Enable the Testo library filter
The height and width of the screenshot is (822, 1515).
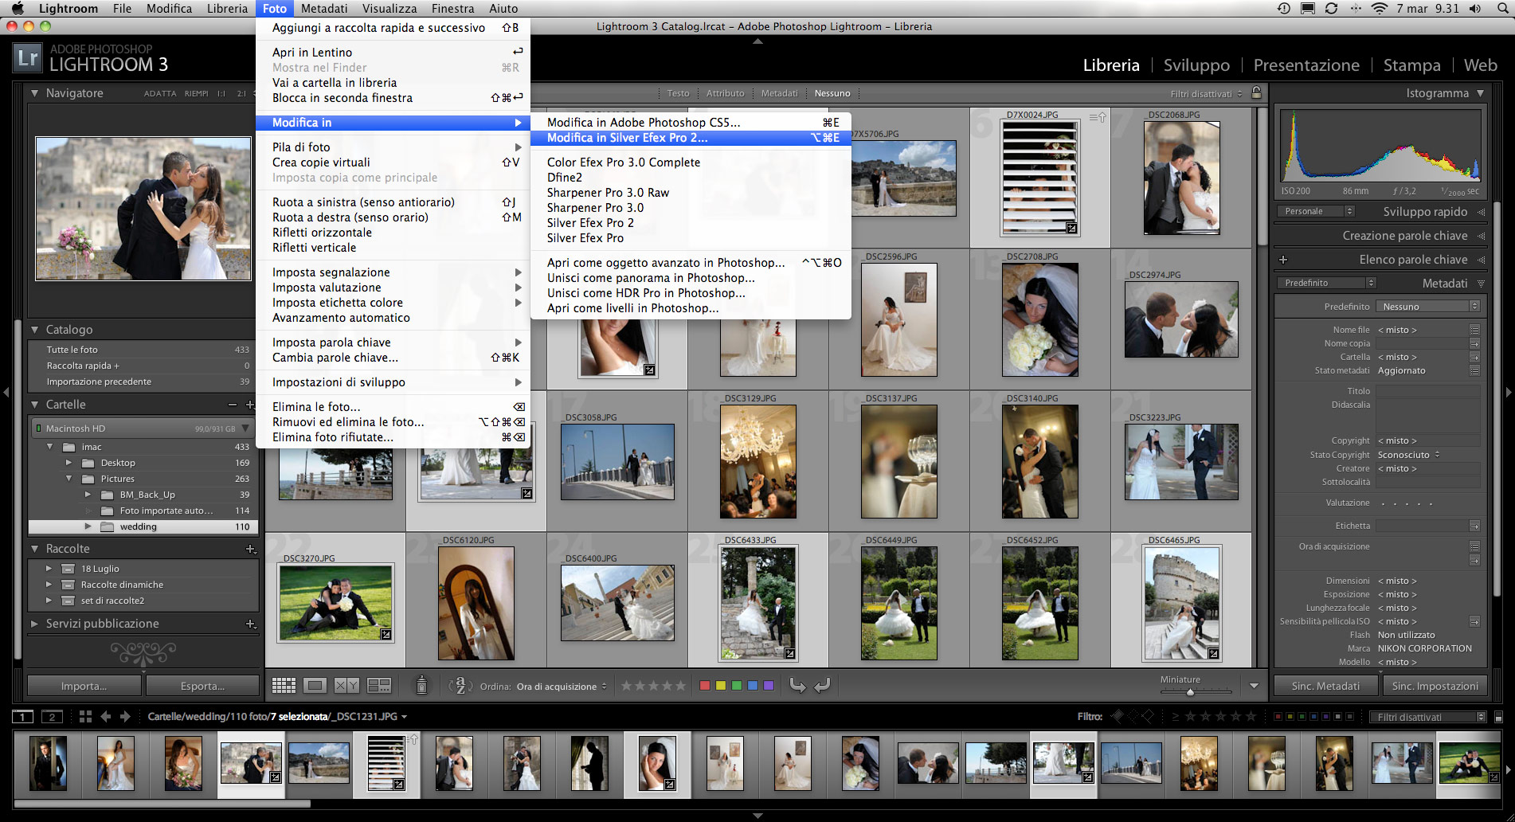coord(678,93)
